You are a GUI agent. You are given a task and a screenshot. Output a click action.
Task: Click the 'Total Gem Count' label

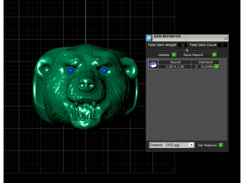coord(203,45)
